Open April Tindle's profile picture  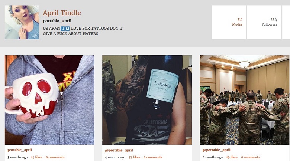point(22,22)
